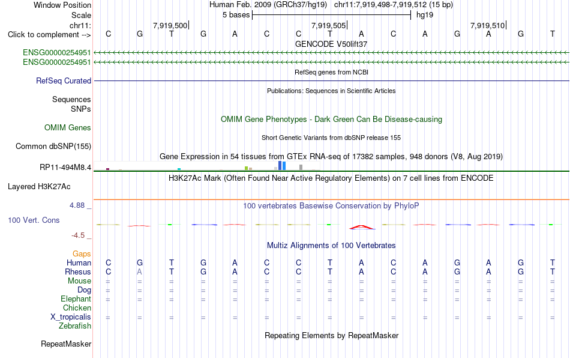Image resolution: width=570 pixels, height=358 pixels.
Task: Click the 7,919,510 position marker
Action: [487, 25]
